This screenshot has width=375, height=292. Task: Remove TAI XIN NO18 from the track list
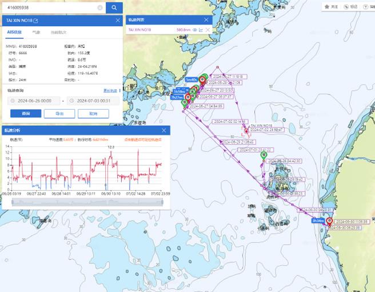(208, 29)
